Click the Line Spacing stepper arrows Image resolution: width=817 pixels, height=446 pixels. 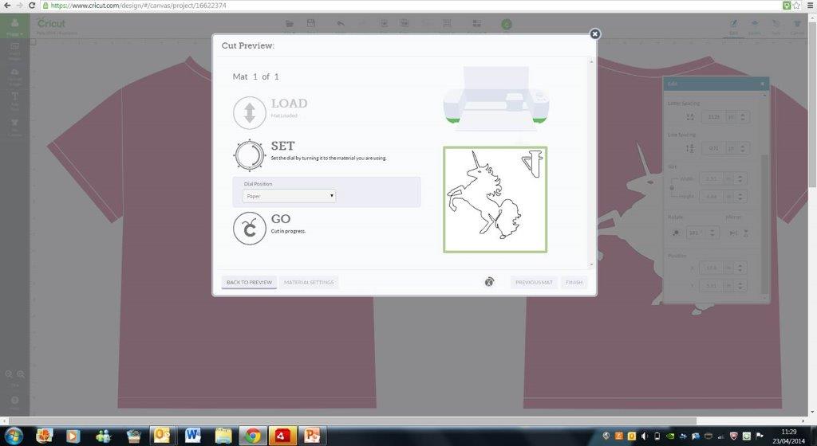(743, 148)
